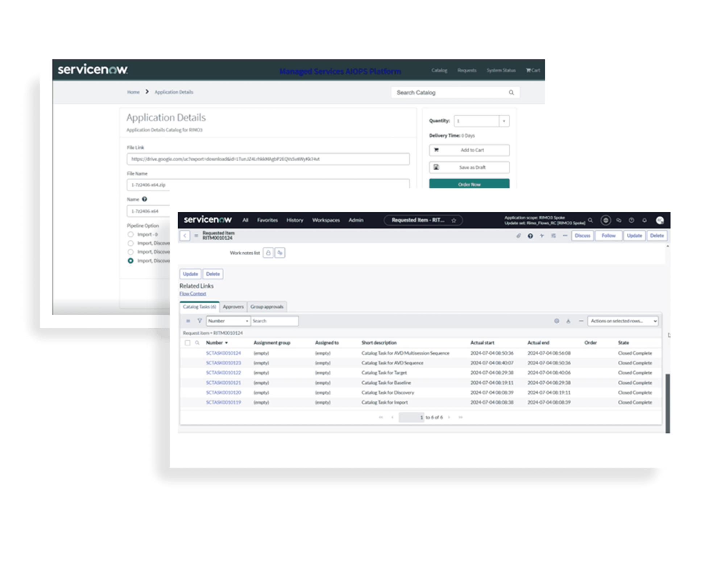
Task: Go to next page arrow in pagination
Action: pos(449,417)
